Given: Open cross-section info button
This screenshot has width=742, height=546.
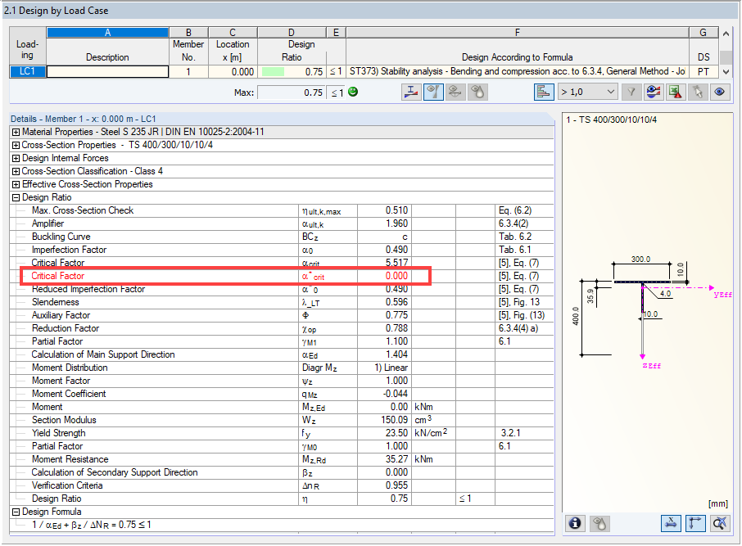Looking at the screenshot, I should 575,523.
